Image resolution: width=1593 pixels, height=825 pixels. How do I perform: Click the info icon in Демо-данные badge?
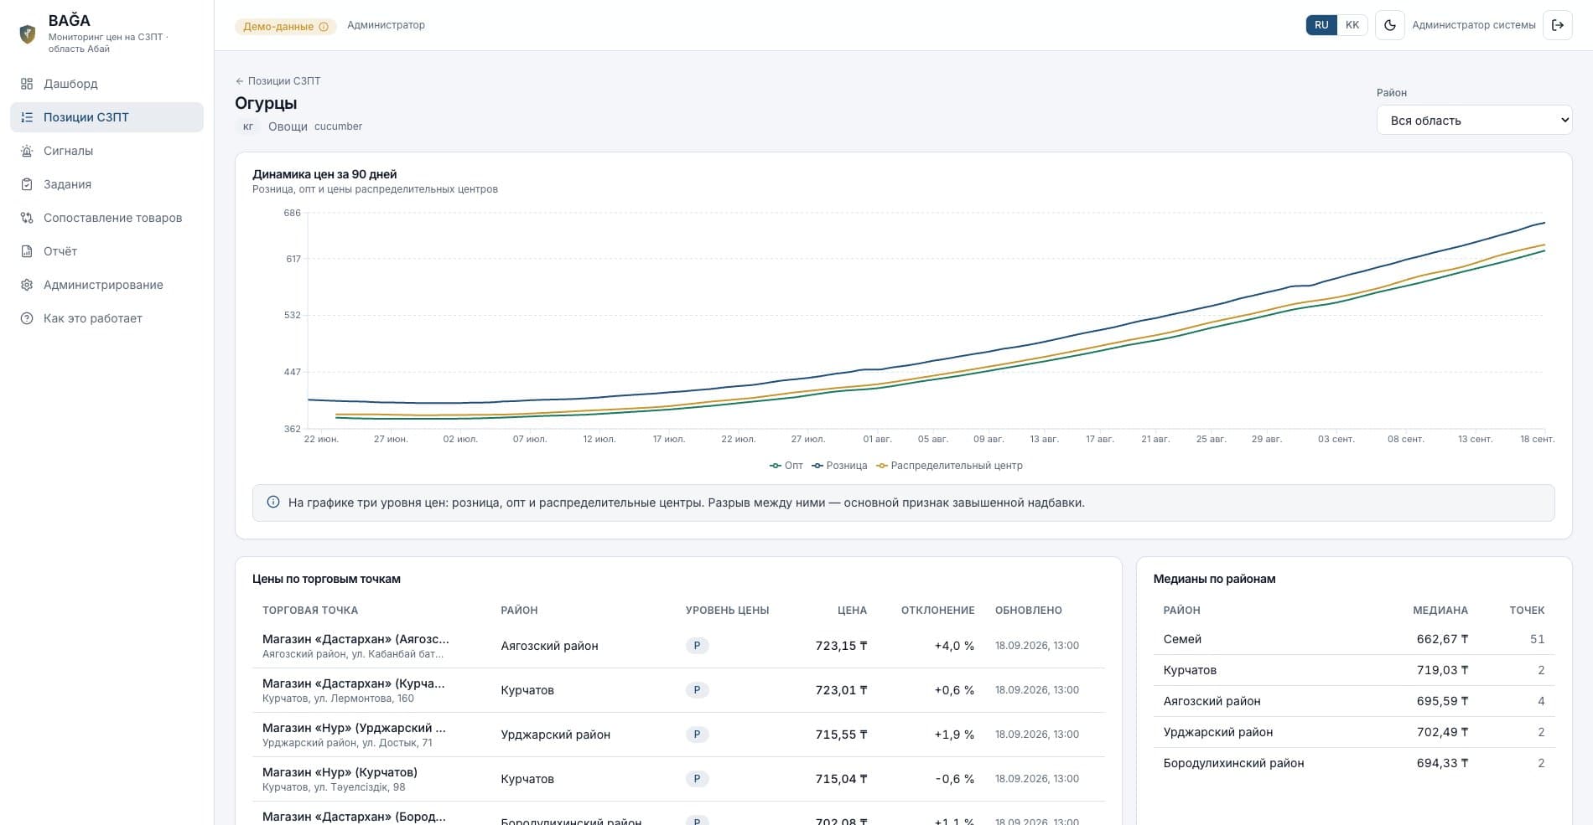[x=324, y=27]
